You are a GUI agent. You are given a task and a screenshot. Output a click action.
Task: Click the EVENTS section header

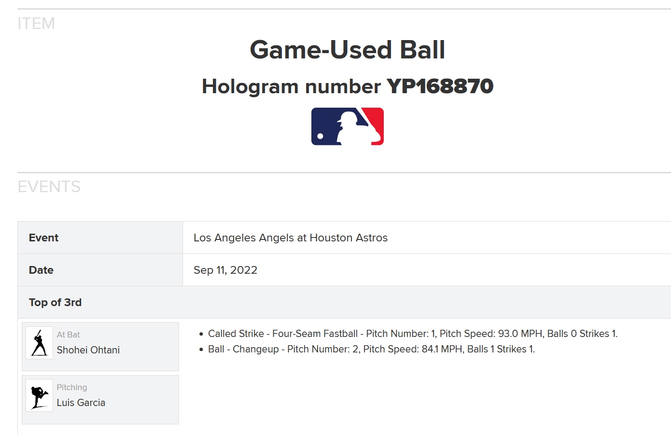[x=49, y=187]
